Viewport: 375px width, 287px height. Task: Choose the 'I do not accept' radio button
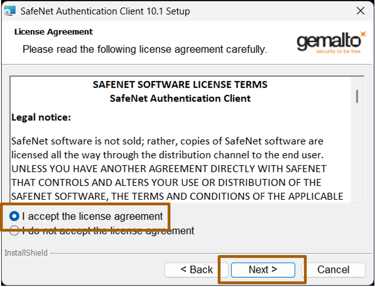tap(14, 231)
